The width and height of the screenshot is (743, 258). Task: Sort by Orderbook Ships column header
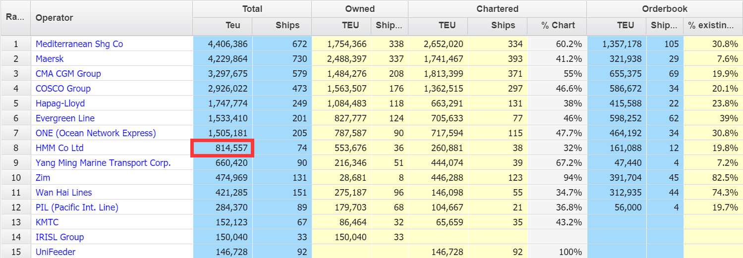(x=665, y=26)
